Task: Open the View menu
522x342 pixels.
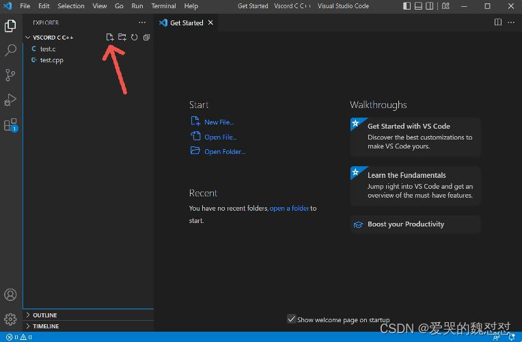Action: coord(100,6)
